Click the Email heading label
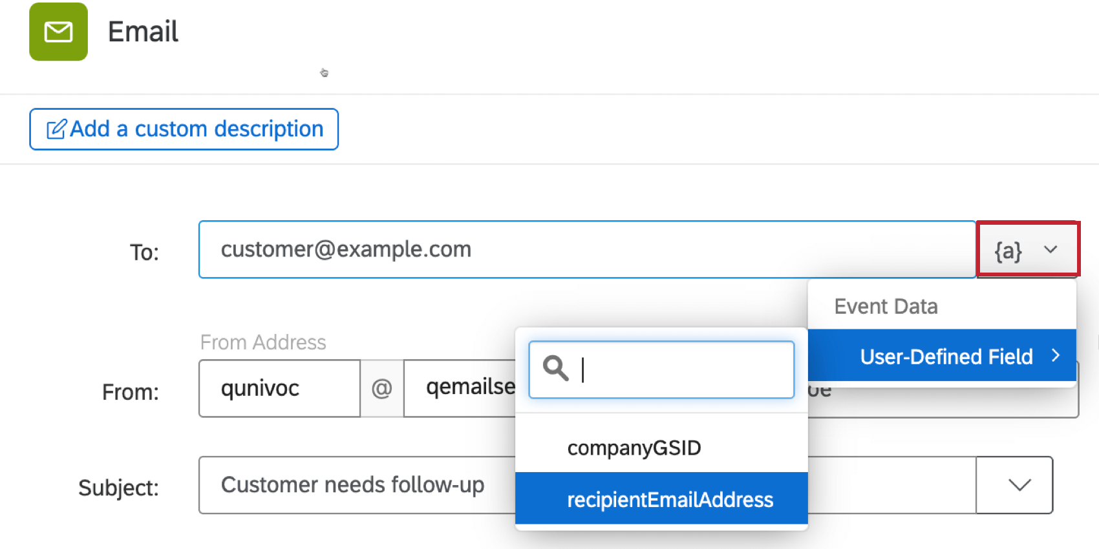Image resolution: width=1099 pixels, height=549 pixels. [x=143, y=32]
